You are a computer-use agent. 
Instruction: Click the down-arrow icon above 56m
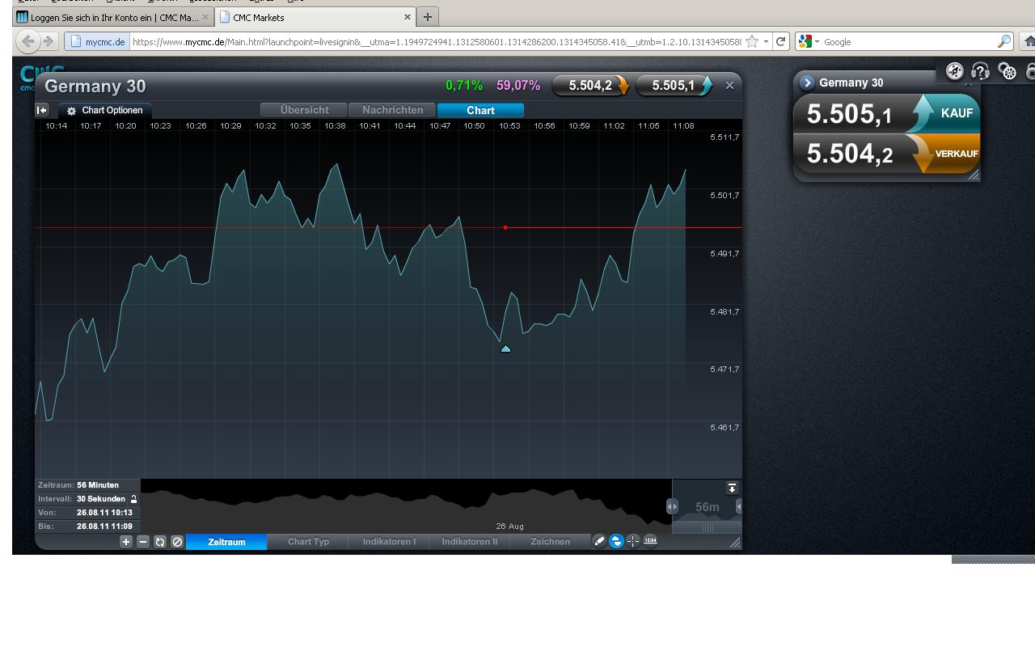[x=732, y=488]
